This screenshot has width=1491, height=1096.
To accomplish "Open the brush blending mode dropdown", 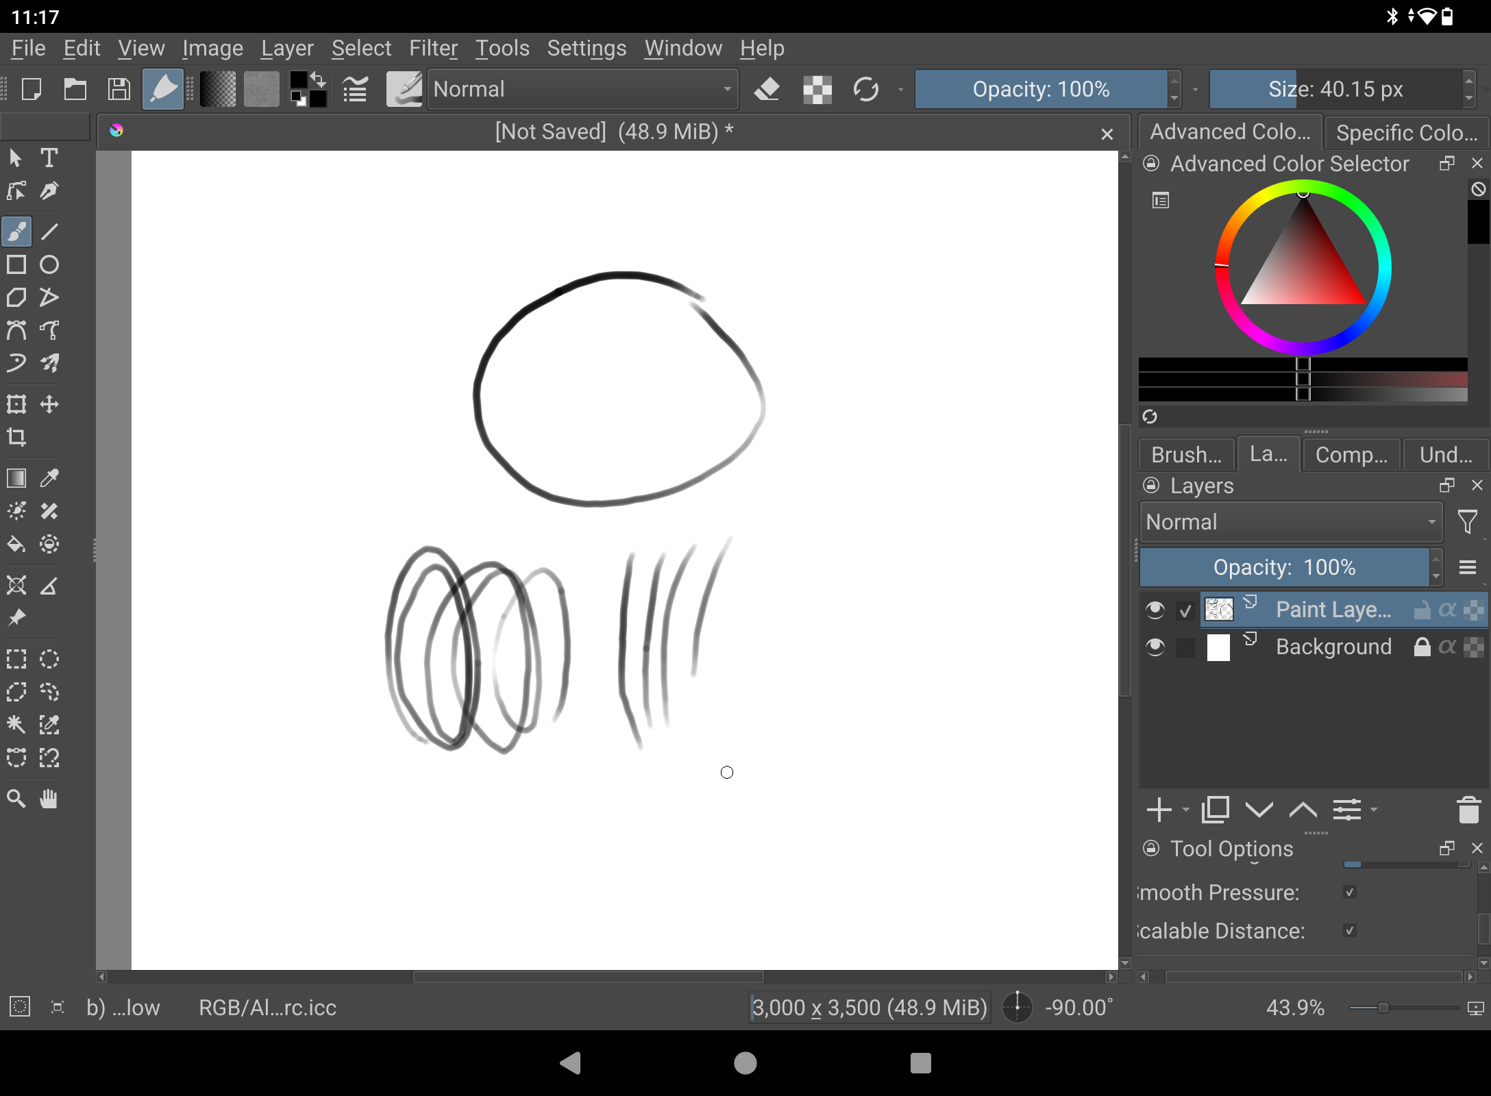I will (x=582, y=89).
